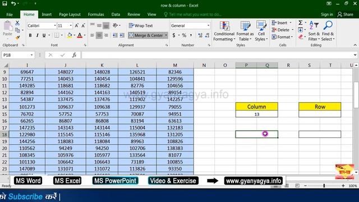Click the Fill down arrow icon
This screenshot has height=202, width=359.
(301, 30)
